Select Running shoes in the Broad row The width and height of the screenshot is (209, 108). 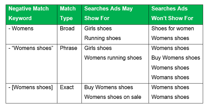(x=102, y=38)
